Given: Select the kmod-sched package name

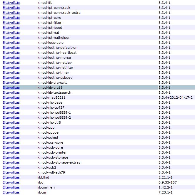Looking at the screenshot, I should tap(48, 137).
